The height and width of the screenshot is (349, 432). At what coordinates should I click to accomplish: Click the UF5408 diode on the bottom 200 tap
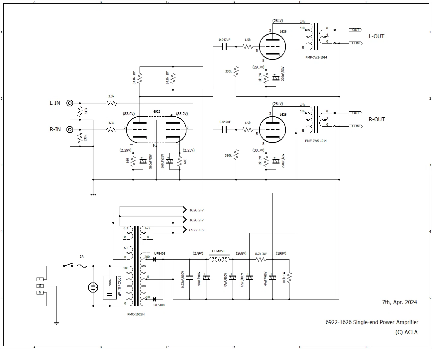point(155,299)
